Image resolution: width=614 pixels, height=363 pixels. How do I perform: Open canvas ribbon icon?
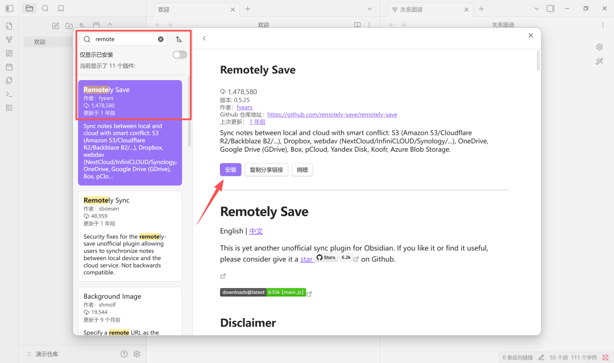(x=10, y=53)
